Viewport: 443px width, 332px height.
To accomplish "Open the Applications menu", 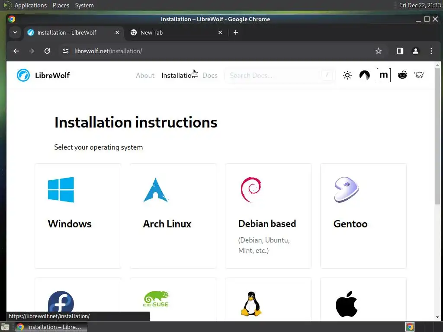I will pos(31,5).
